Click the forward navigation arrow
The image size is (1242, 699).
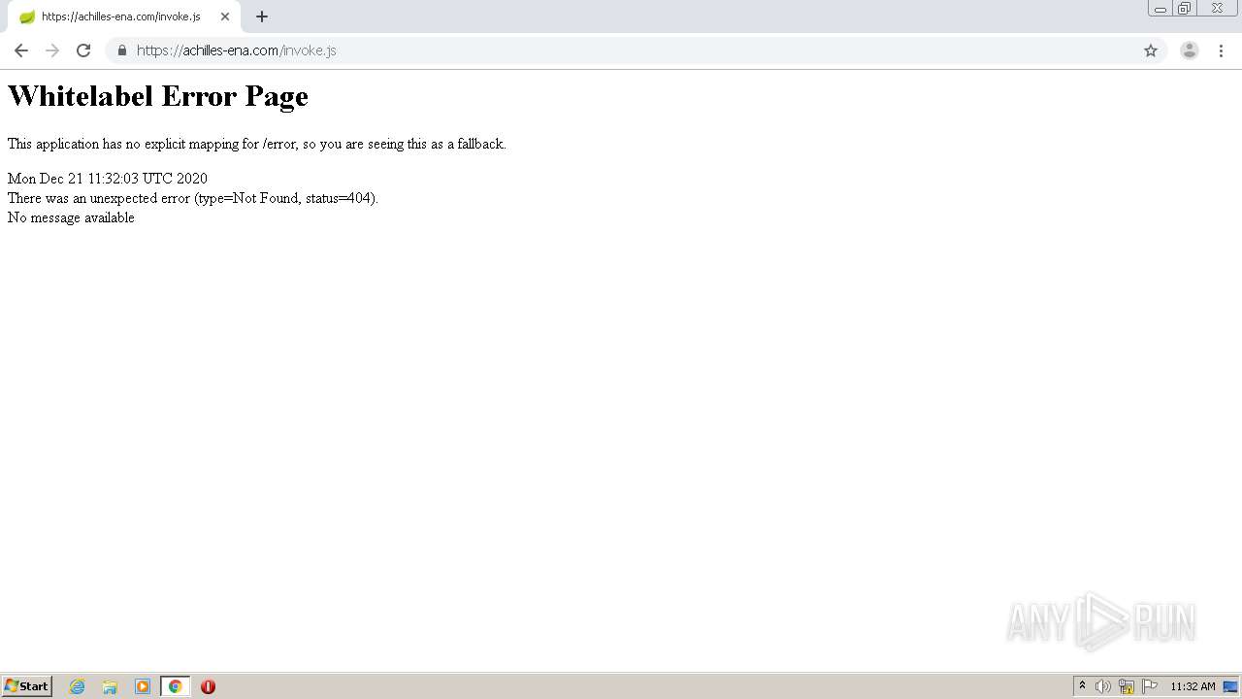tap(52, 50)
